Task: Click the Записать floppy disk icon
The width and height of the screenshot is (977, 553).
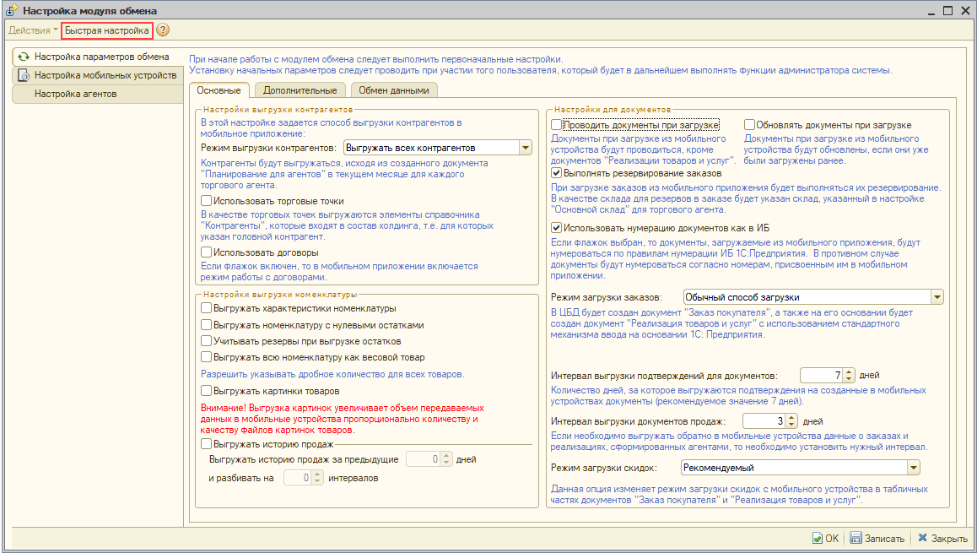Action: [856, 538]
